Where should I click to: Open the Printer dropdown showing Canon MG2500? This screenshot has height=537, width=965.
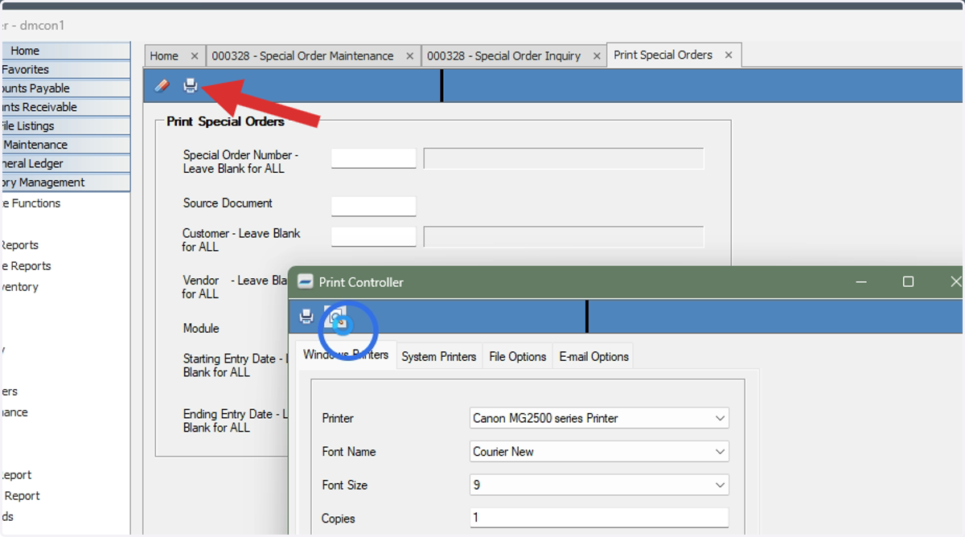[599, 418]
